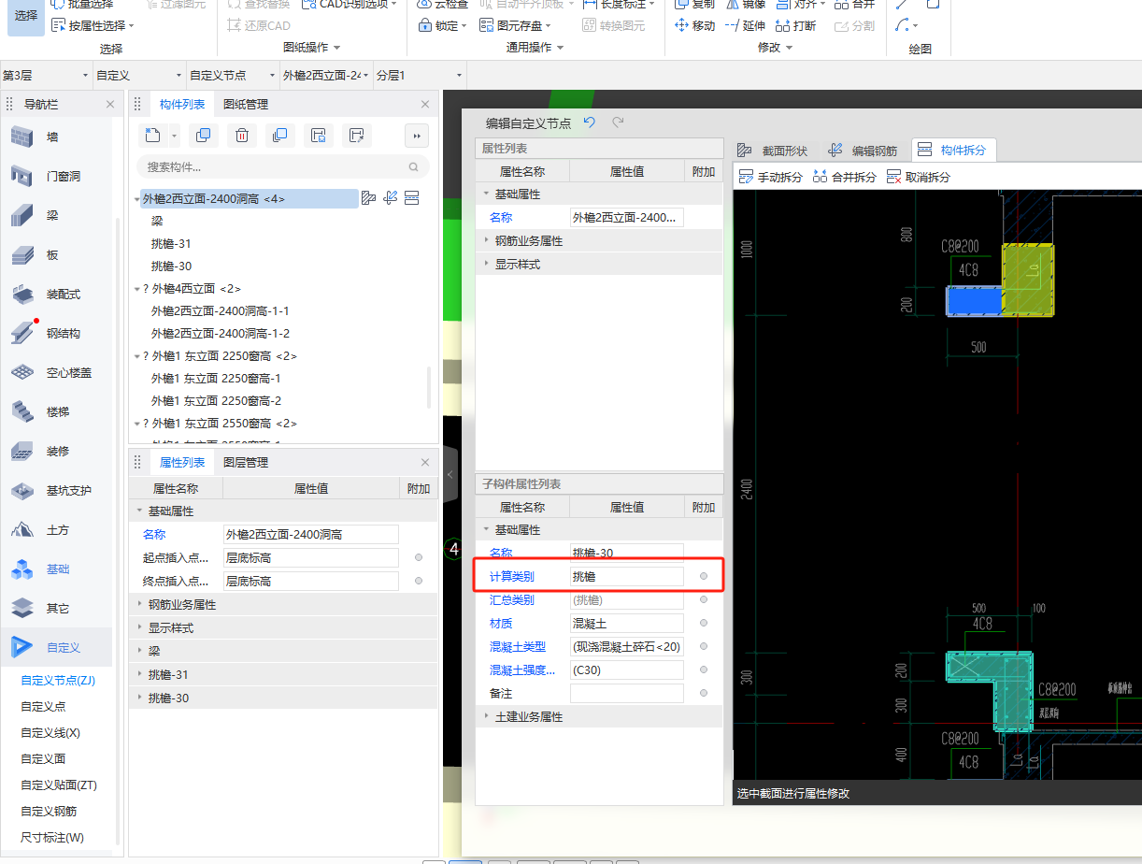Click the redo arrow in 编辑自定义节点

[618, 122]
